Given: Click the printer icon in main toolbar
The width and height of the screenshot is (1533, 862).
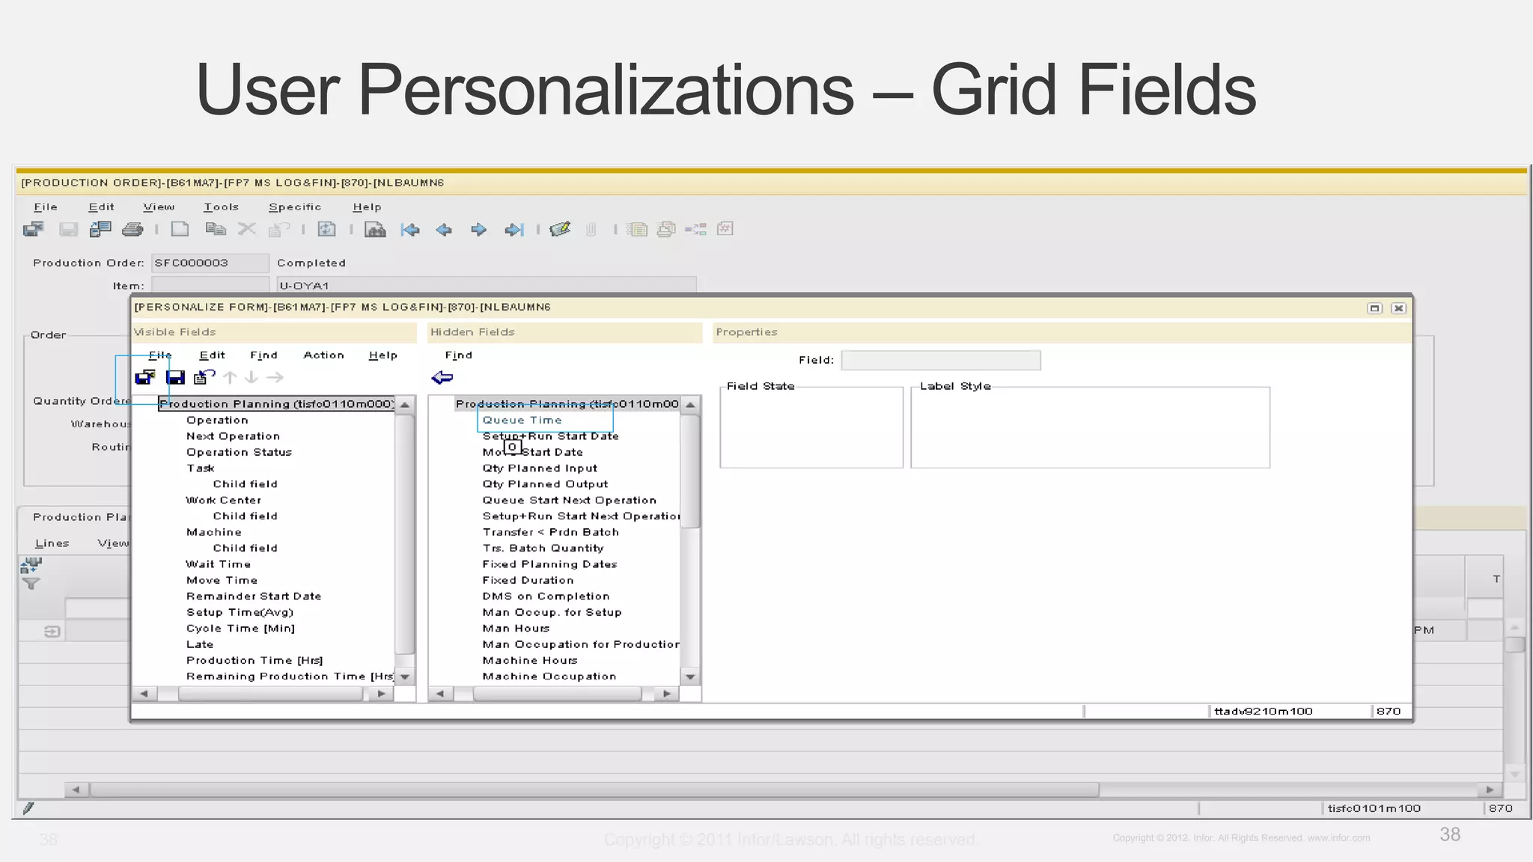Looking at the screenshot, I should 132,230.
